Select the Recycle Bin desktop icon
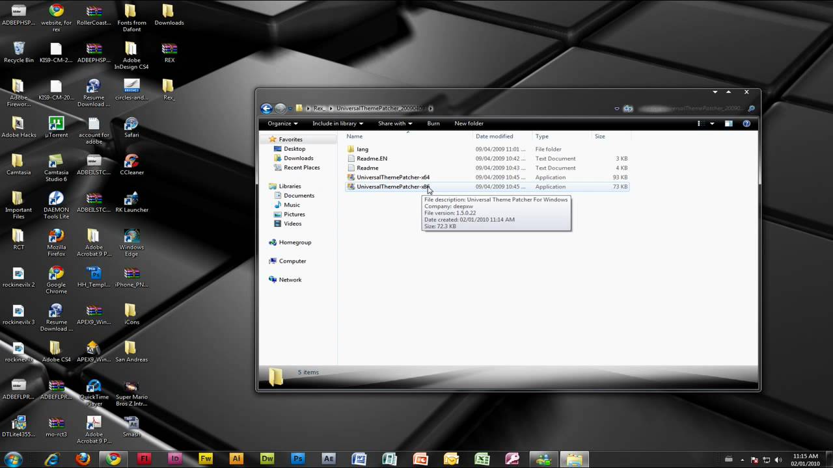This screenshot has width=833, height=468. (19, 52)
